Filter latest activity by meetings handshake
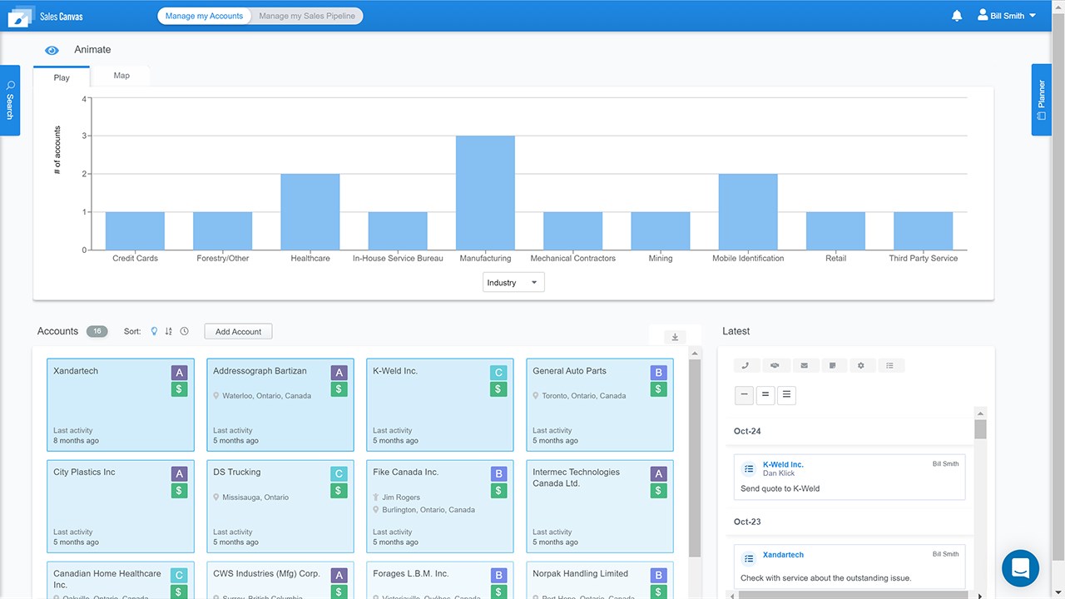This screenshot has width=1065, height=599. [775, 365]
